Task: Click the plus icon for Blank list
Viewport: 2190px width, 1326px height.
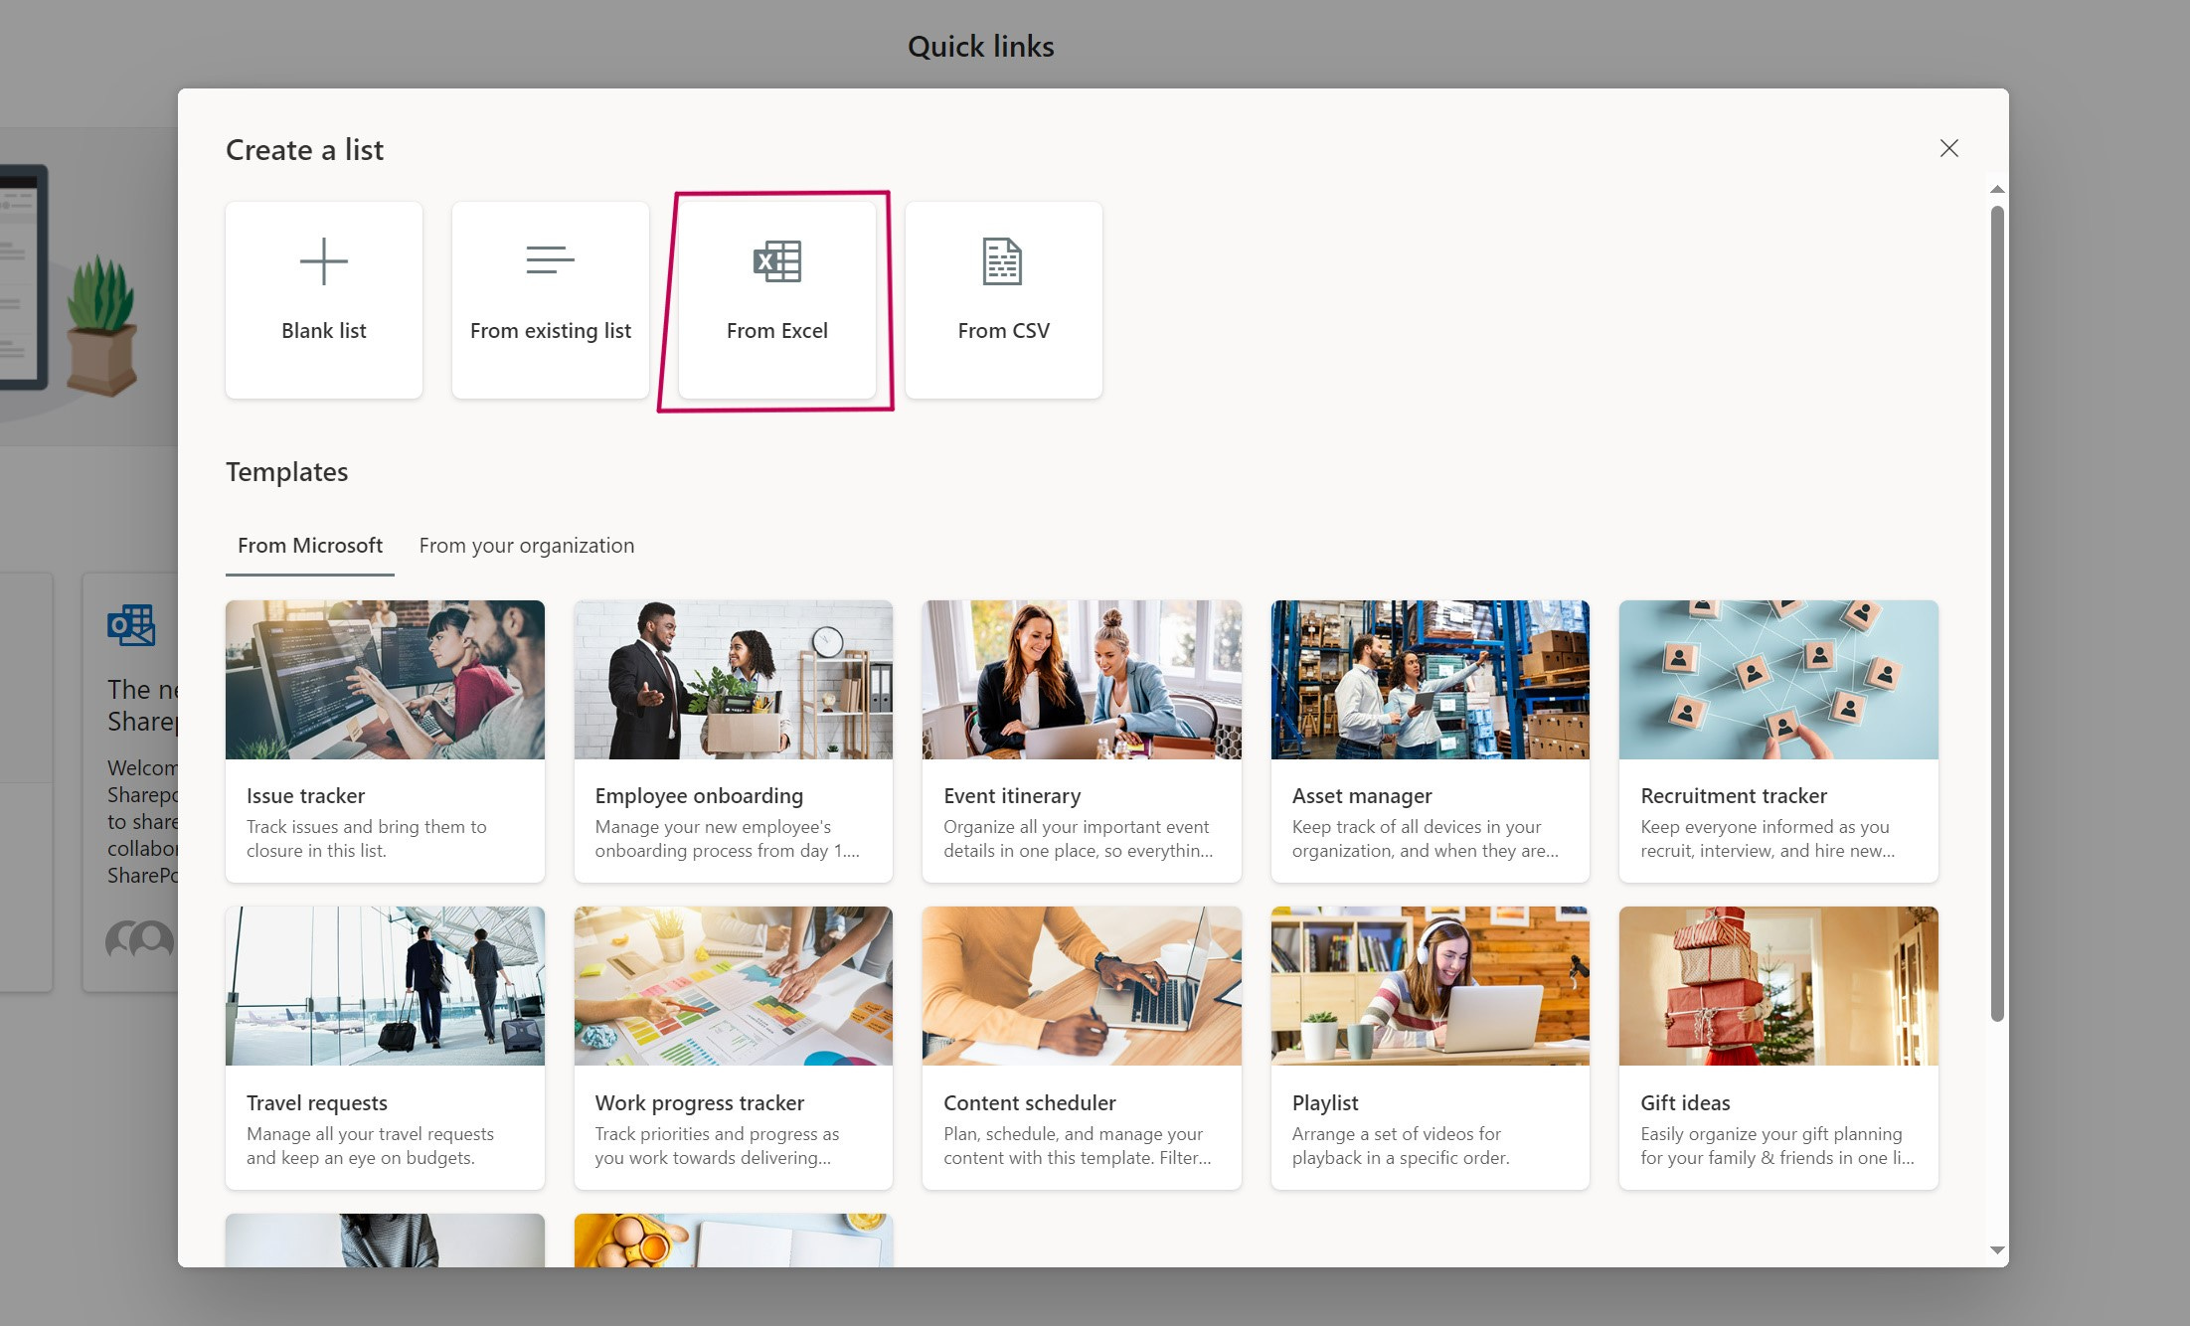Action: 324,261
